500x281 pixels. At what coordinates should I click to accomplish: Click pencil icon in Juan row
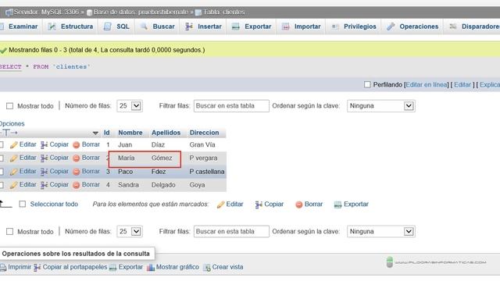pyautogui.click(x=14, y=145)
